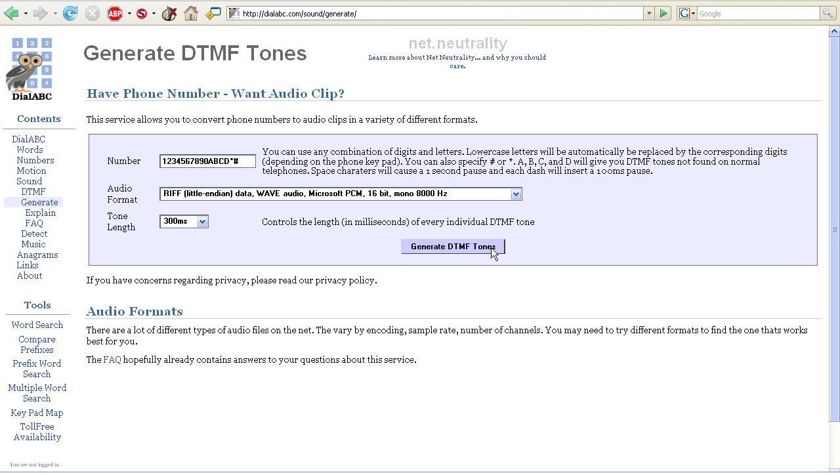Open the privacy policy link
Screen dimensions: 840x473
point(345,280)
